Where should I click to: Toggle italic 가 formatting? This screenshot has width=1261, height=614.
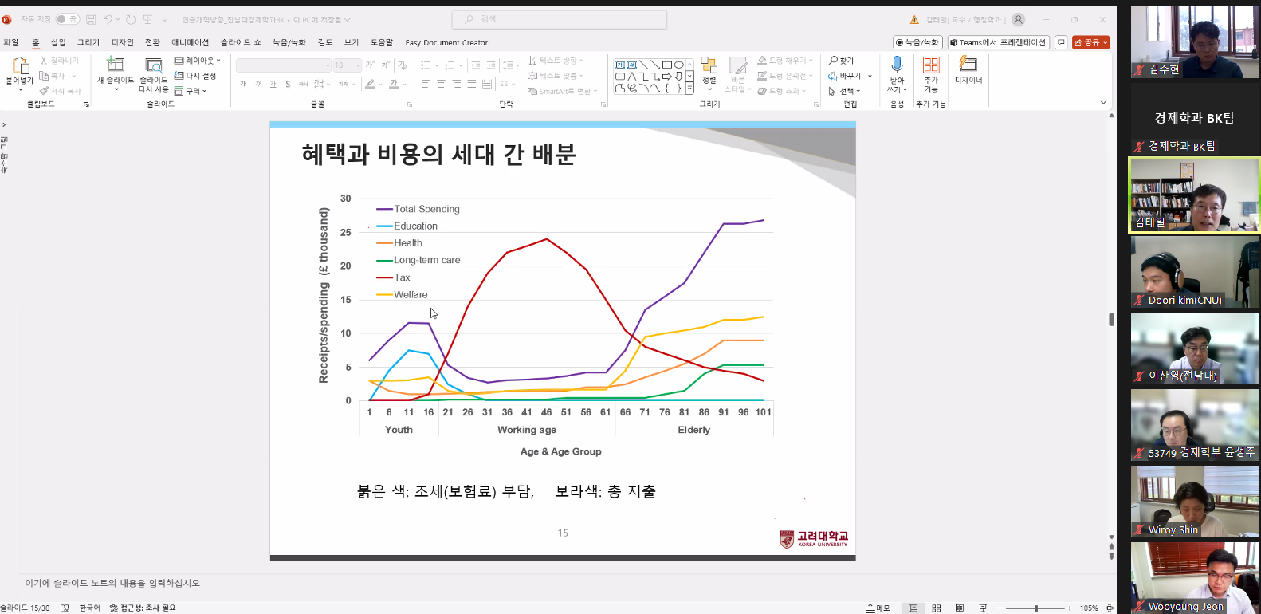point(257,84)
